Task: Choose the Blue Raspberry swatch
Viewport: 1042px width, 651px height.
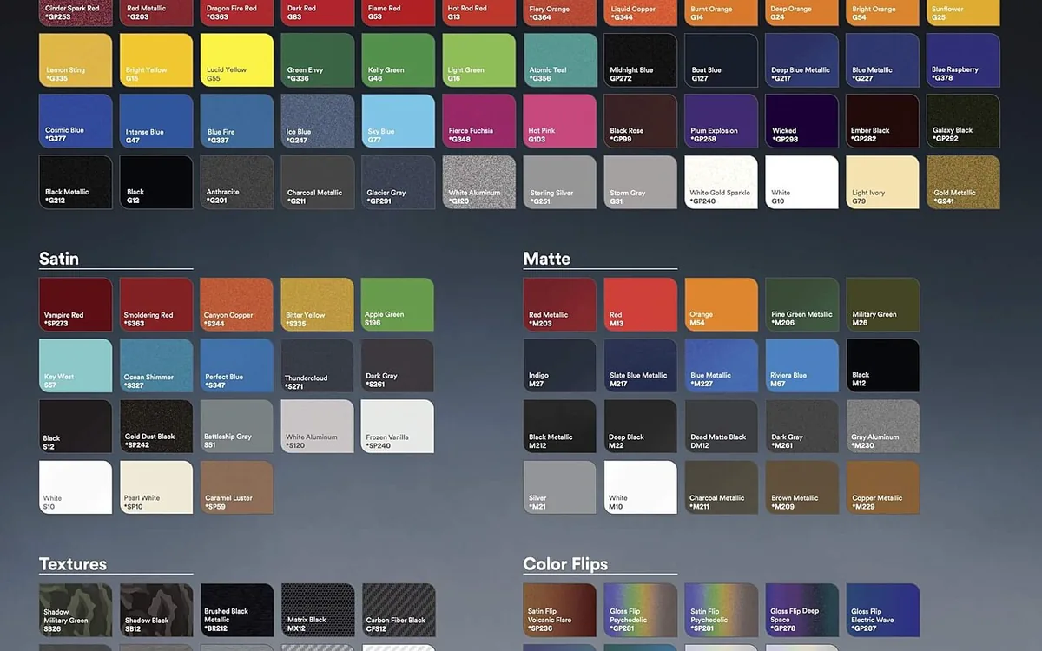Action: click(x=963, y=61)
